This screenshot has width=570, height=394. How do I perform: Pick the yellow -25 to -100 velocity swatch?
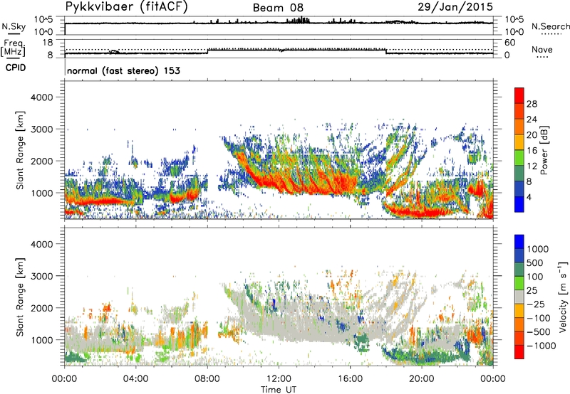point(519,311)
